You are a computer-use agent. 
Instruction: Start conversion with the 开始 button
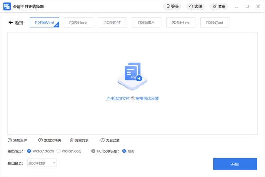(235, 164)
